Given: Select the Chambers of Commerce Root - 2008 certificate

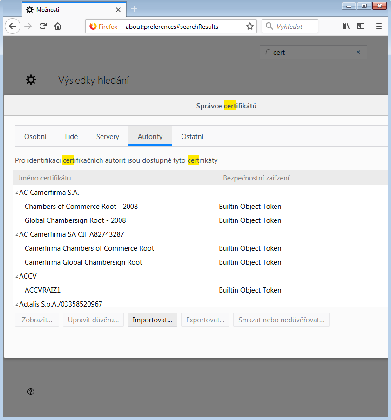Looking at the screenshot, I should (x=81, y=207).
